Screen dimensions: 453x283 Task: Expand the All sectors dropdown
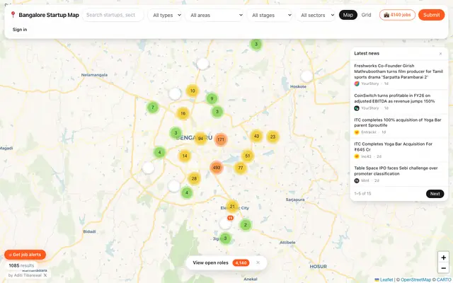[x=316, y=15]
